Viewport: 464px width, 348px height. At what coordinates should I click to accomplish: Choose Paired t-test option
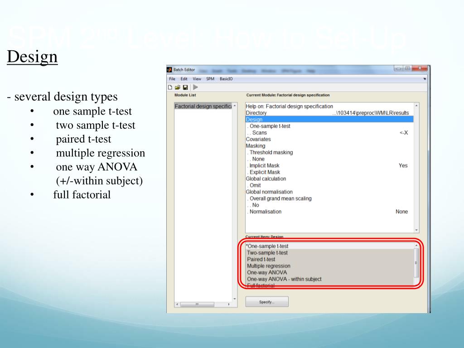click(x=329, y=259)
